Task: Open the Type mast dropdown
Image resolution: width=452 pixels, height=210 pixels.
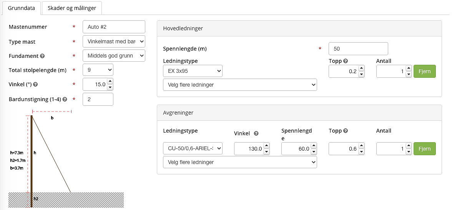Action: [x=114, y=41]
